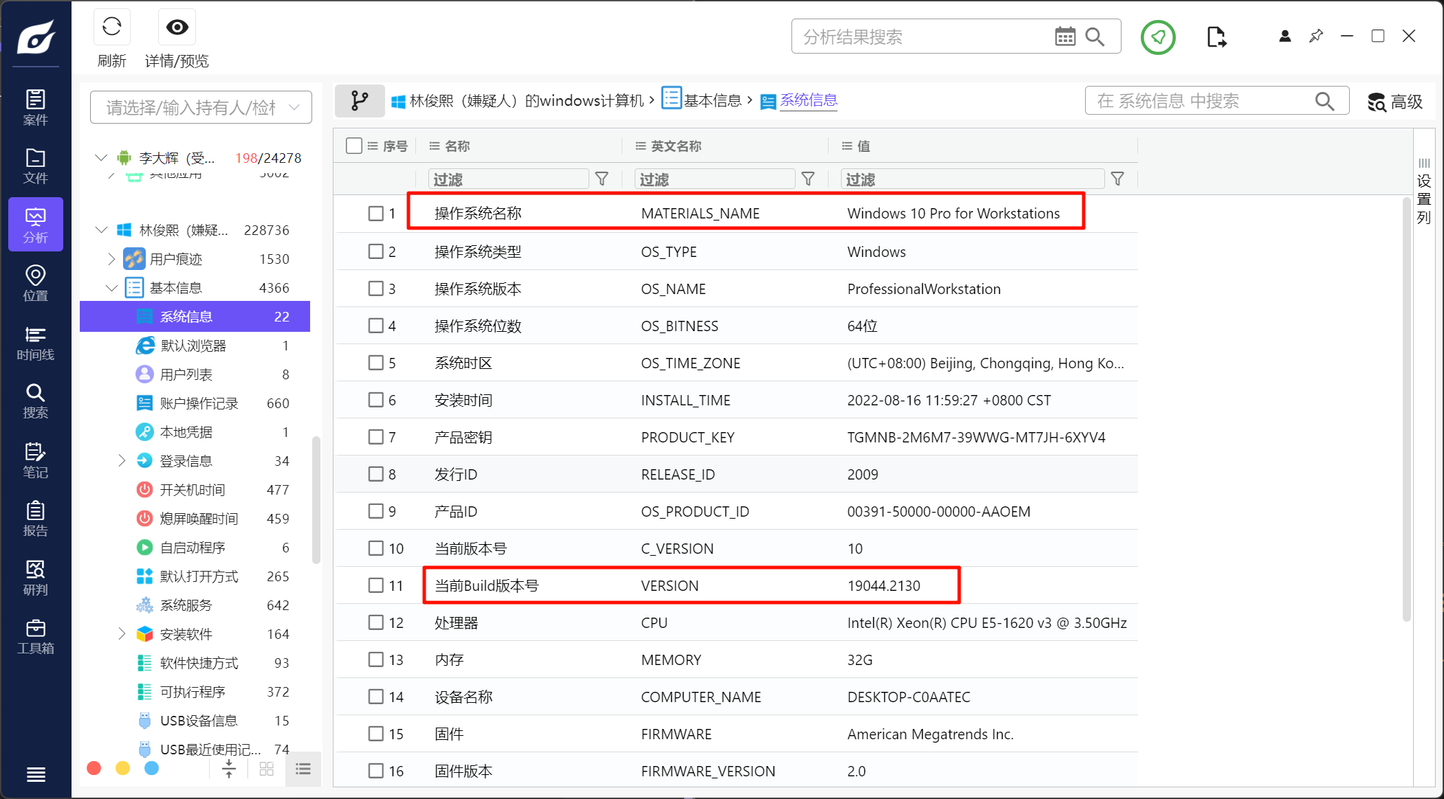Open the timeline (时间线) sidebar icon
The width and height of the screenshot is (1444, 799).
click(x=35, y=343)
